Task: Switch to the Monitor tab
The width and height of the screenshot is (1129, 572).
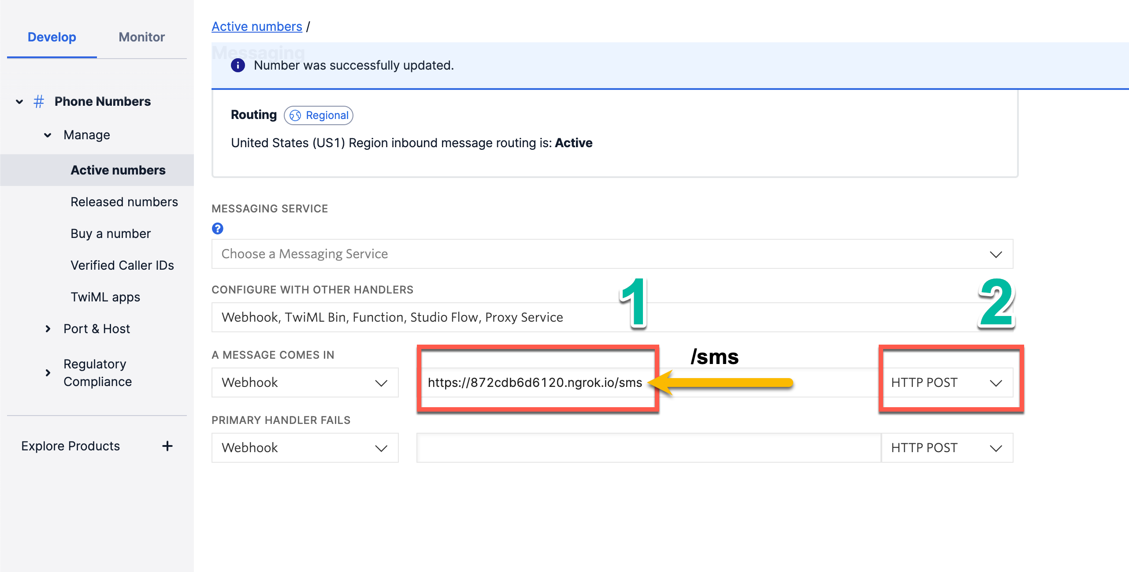Action: click(x=141, y=37)
